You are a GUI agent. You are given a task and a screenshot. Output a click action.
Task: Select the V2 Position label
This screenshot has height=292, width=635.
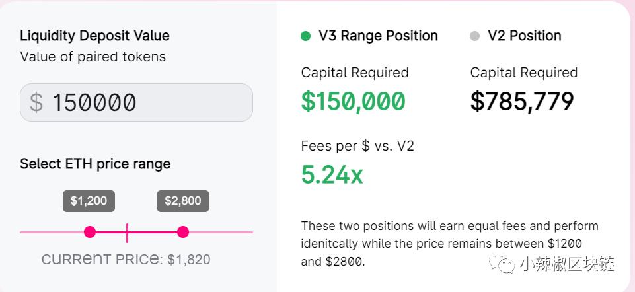(525, 36)
